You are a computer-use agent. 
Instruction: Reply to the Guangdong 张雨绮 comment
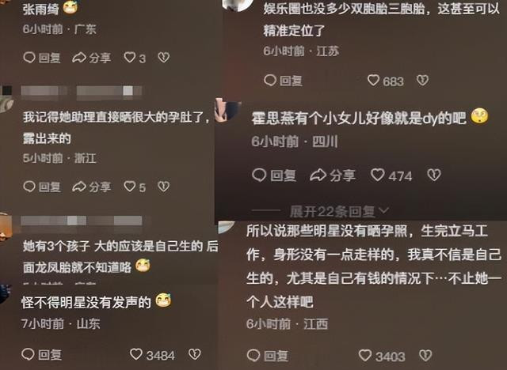(42, 58)
